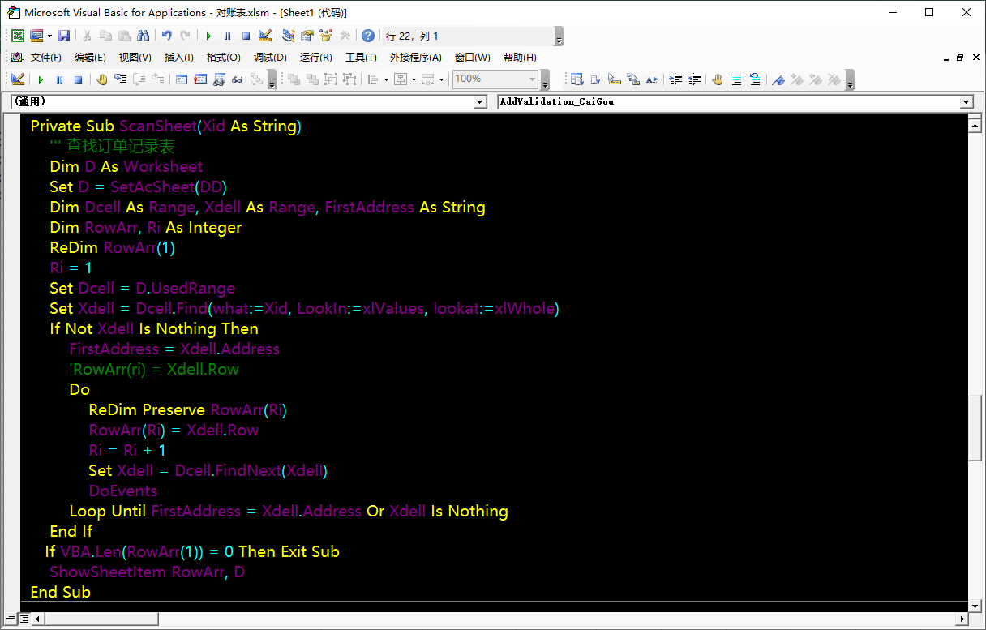This screenshot has height=630, width=986.
Task: Open the 插入(I) menu
Action: [x=179, y=58]
